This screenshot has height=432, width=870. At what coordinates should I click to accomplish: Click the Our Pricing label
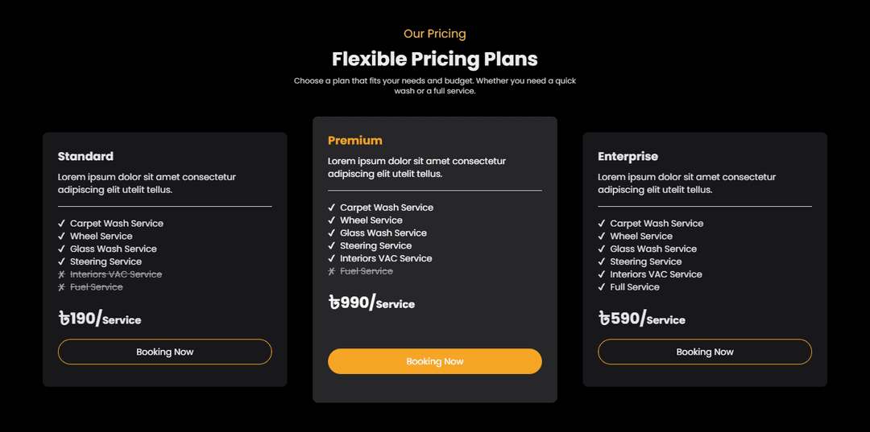pyautogui.click(x=434, y=34)
